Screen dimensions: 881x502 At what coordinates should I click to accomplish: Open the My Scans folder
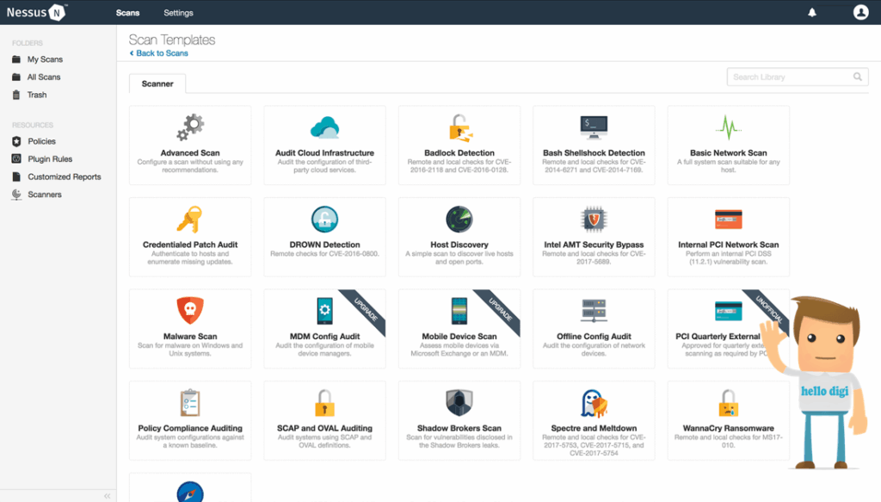pos(45,59)
